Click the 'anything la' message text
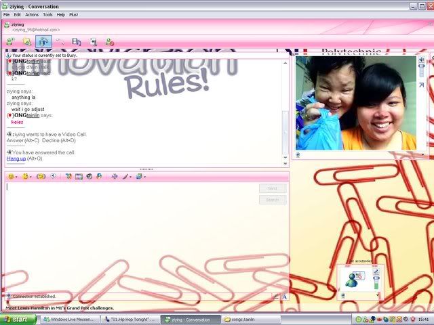Image resolution: width=434 pixels, height=325 pixels. coord(24,97)
